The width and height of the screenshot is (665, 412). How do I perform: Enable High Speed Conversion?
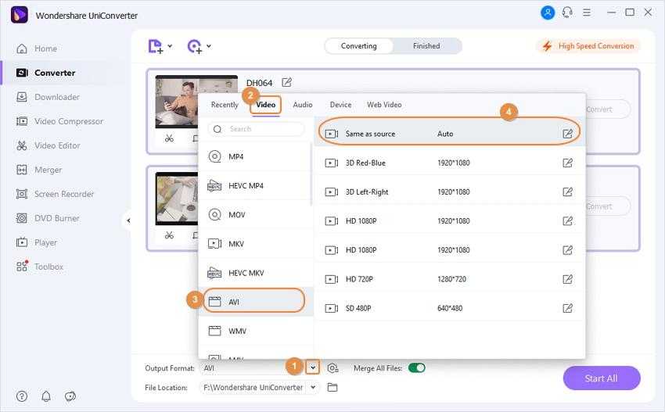[588, 46]
